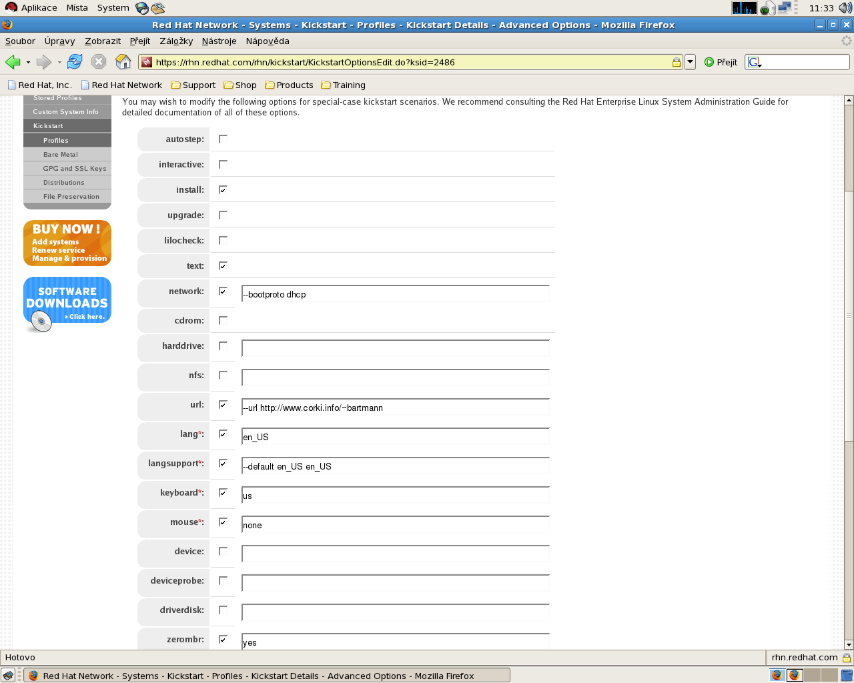Uncheck the install option

(x=223, y=189)
